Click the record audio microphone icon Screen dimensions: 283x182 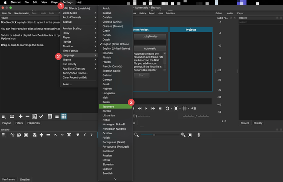(199, 135)
